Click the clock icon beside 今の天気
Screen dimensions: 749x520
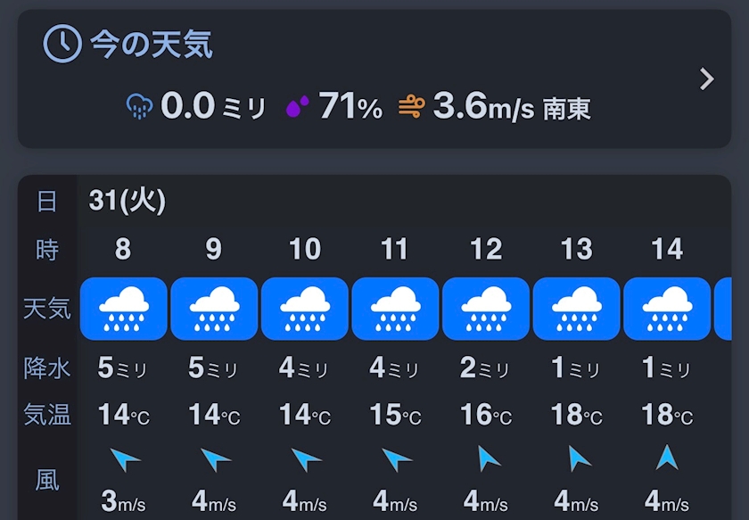62,44
